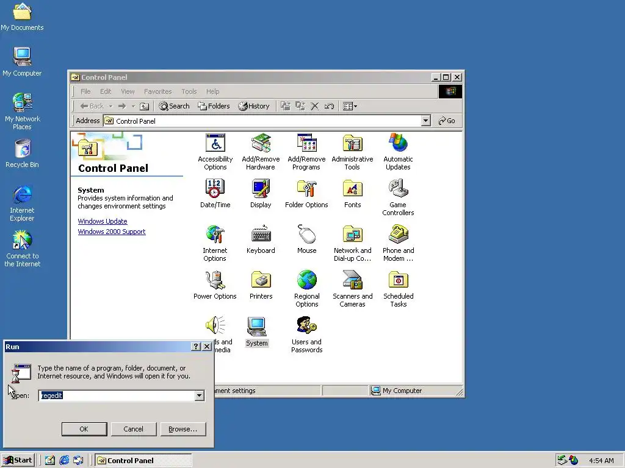Open the Printers folder
Image resolution: width=625 pixels, height=468 pixels.
pyautogui.click(x=261, y=285)
